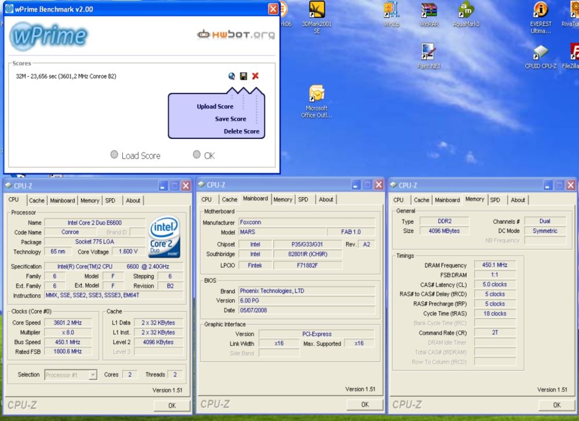
Task: Click OK button in left CPU-Z window
Action: pyautogui.click(x=172, y=405)
